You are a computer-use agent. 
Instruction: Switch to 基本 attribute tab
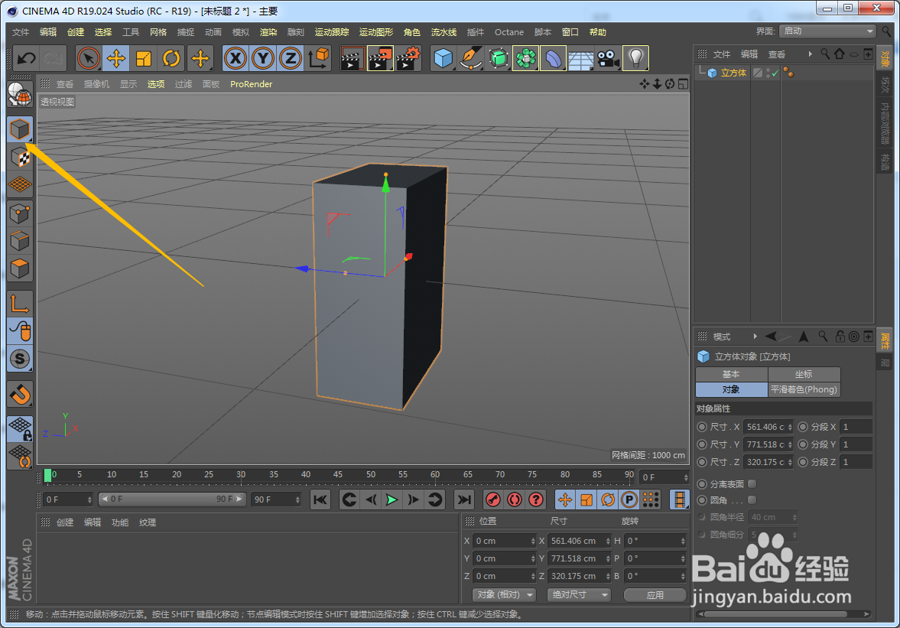[731, 374]
